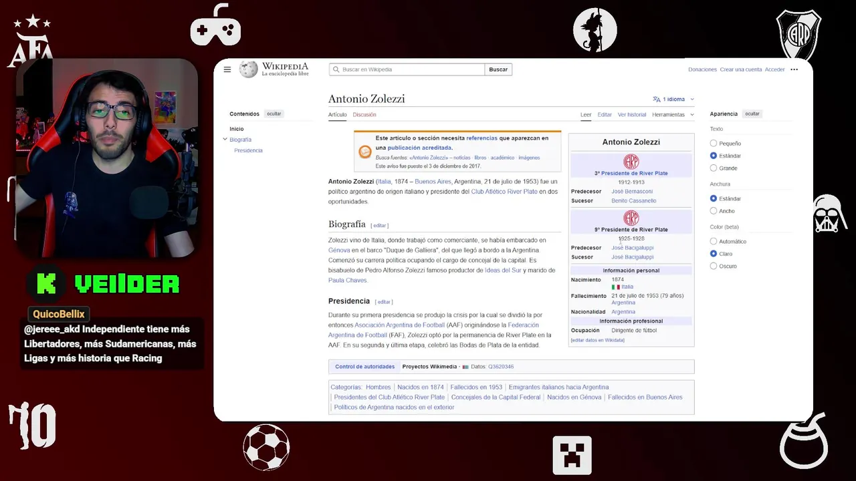The height and width of the screenshot is (481, 856).
Task: Open the Nacidos en 1874 category
Action: [x=421, y=387]
